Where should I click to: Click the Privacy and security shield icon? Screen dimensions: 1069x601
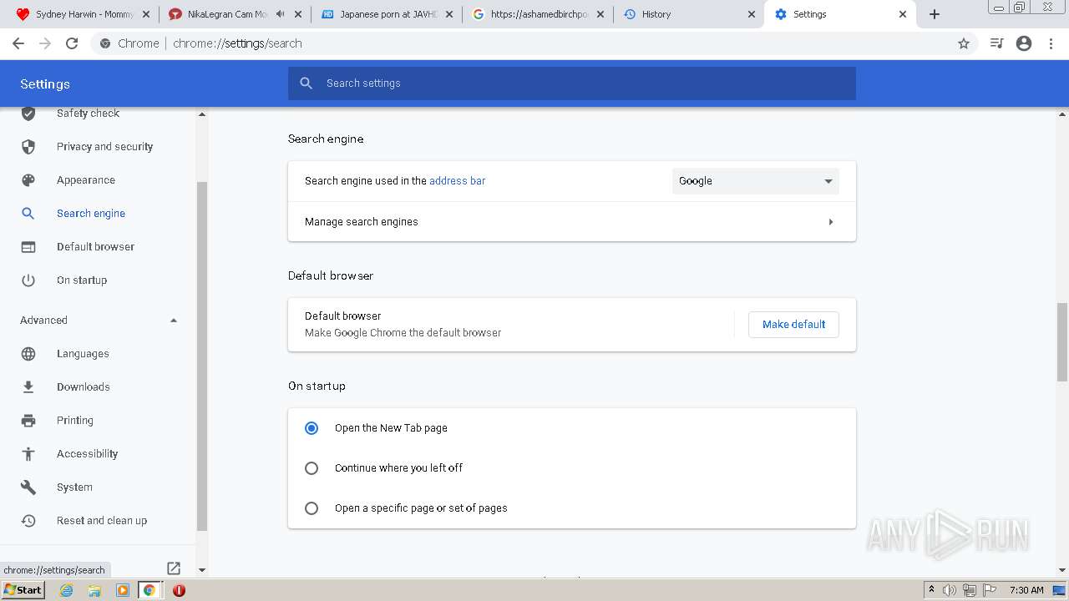click(x=28, y=147)
